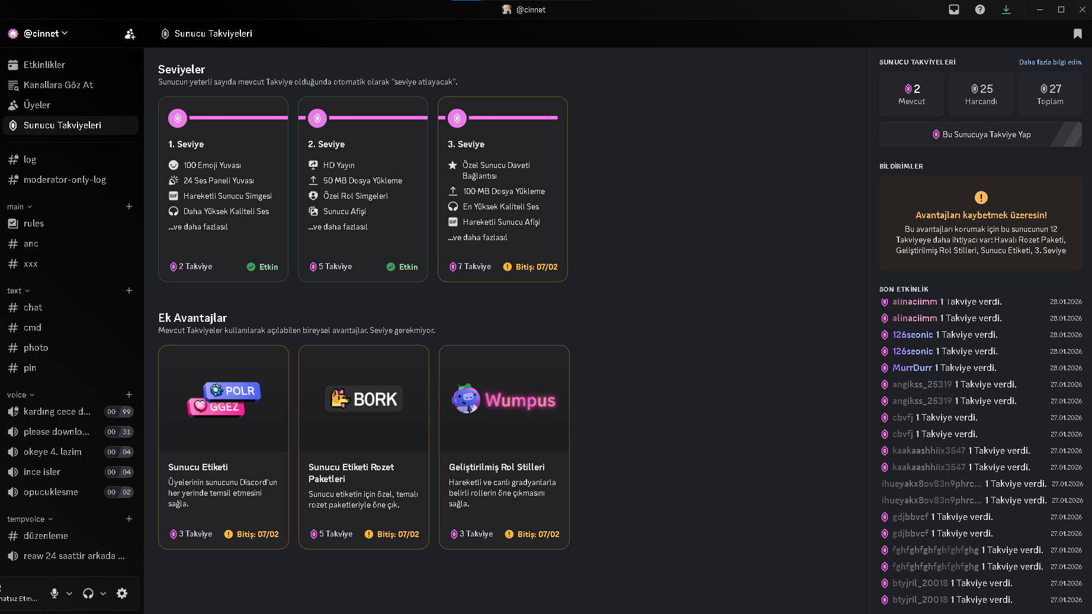
Task: Open the anc channel
Action: (70, 244)
